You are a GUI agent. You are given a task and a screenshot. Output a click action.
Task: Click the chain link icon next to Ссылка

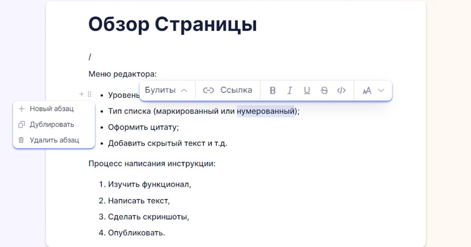(208, 90)
